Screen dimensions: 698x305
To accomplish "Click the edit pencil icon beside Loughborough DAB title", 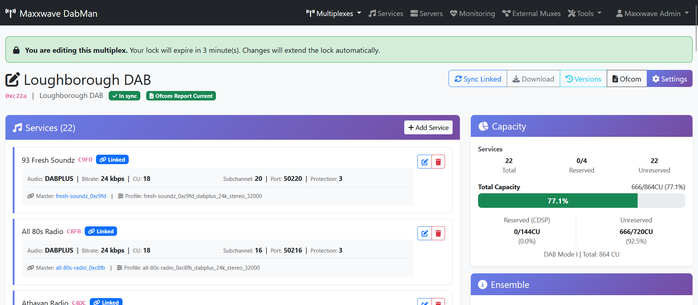I will (13, 80).
